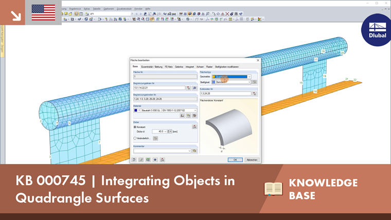This screenshot has width=391, height=220.
Task: Open the Zusatzmodule menu
Action: [124, 9]
